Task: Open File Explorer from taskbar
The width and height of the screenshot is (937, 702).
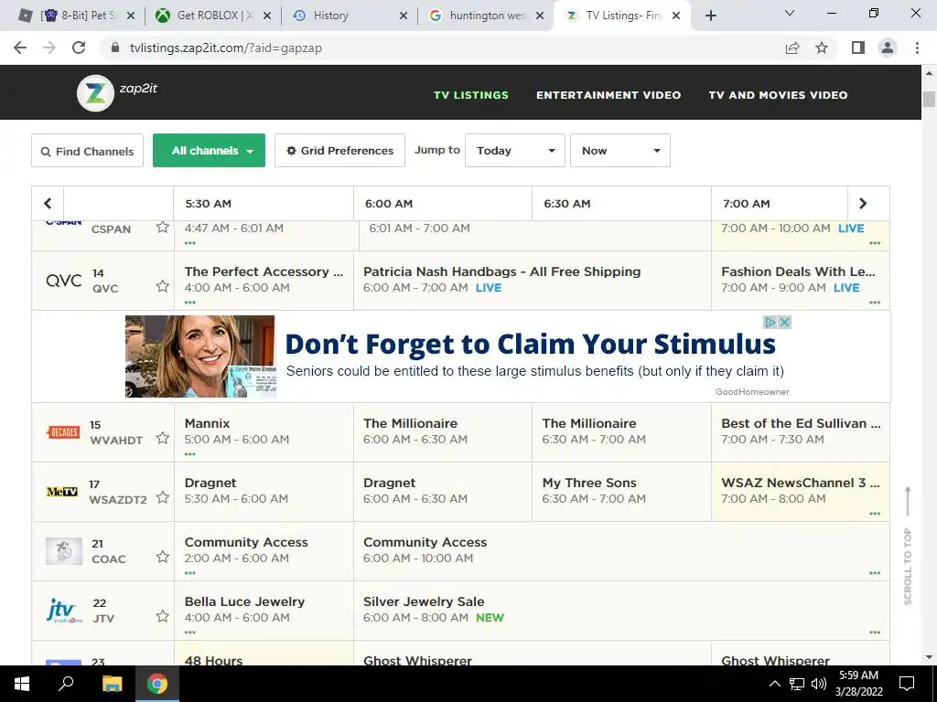Action: click(112, 684)
